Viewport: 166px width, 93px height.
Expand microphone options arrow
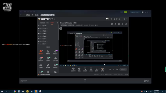(x=99, y=69)
